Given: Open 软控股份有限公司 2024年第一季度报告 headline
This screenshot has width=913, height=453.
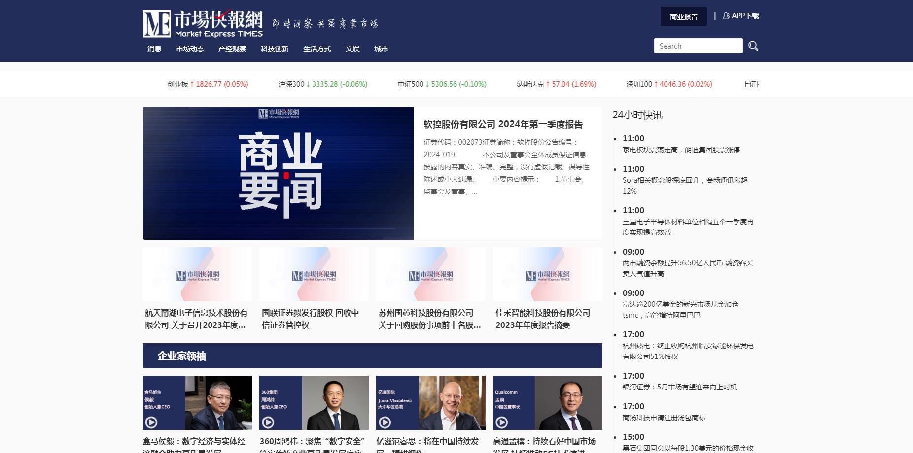Looking at the screenshot, I should [503, 124].
